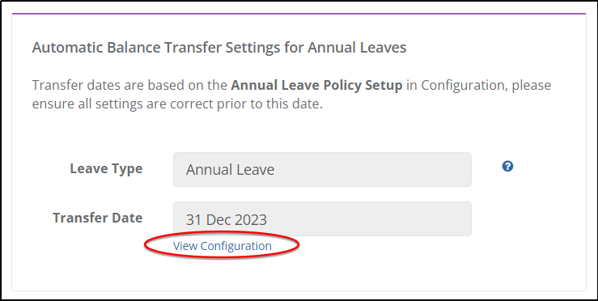Click the bold Annual Leave Policy Setup text

coord(316,86)
